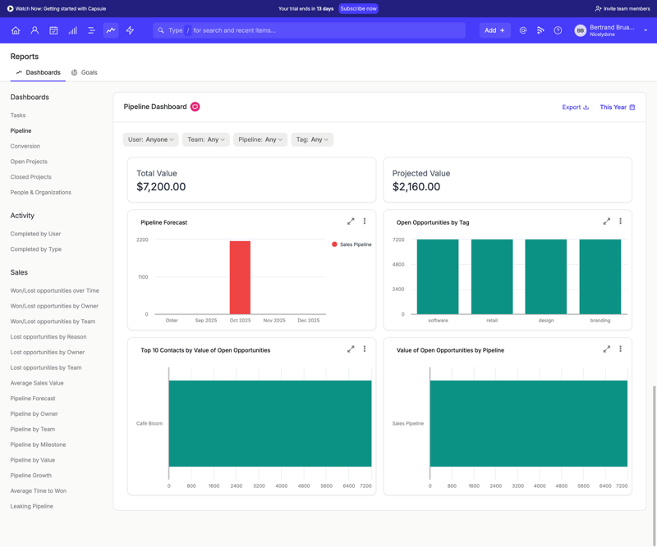This screenshot has height=547, width=657.
Task: Open the Home icon in the navigation bar
Action: [15, 30]
